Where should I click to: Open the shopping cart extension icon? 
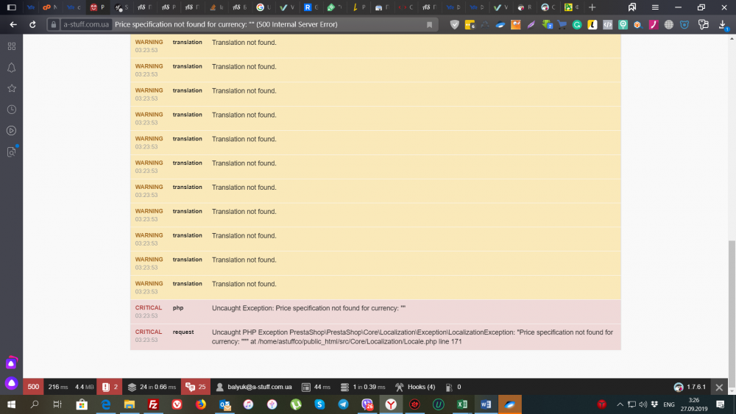tap(562, 24)
